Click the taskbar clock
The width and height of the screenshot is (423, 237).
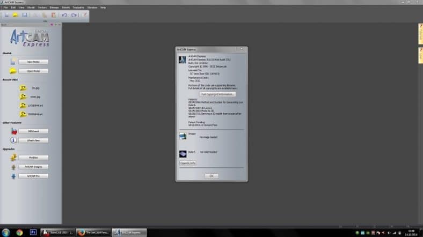click(411, 233)
